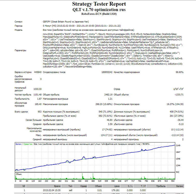Click the chart axis value 1546
Image resolution: width=196 pixels, height=194 pixels.
point(178,159)
